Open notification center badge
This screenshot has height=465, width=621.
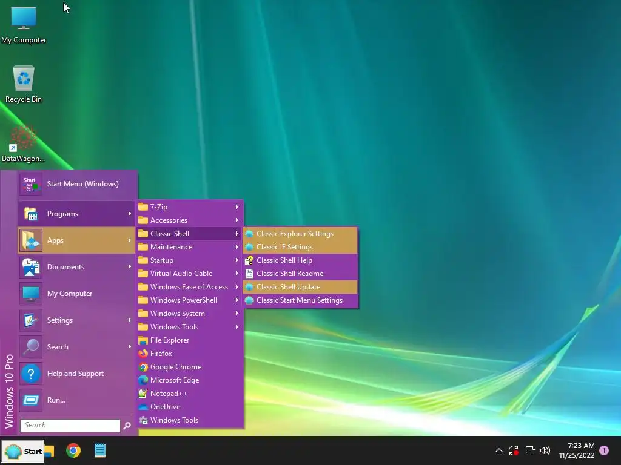click(604, 450)
